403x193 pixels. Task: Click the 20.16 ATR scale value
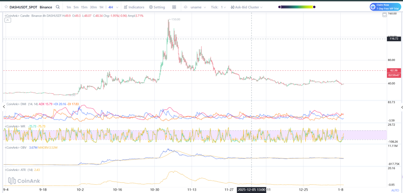point(391,168)
